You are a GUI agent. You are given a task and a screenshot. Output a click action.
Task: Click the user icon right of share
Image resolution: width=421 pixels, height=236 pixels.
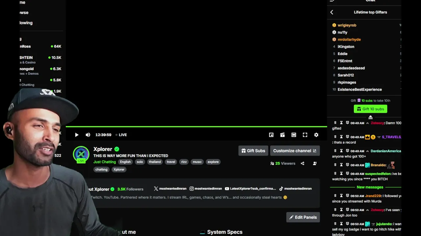click(315, 163)
